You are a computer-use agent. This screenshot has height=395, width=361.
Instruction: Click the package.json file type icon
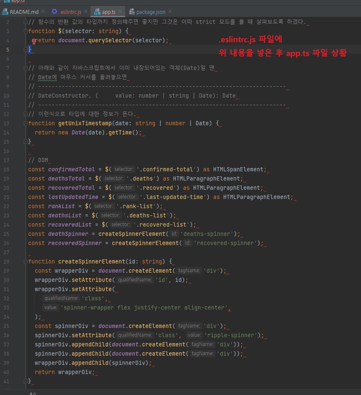tap(132, 12)
